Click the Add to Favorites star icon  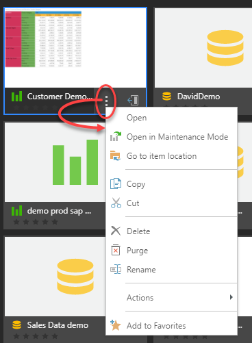click(x=116, y=325)
